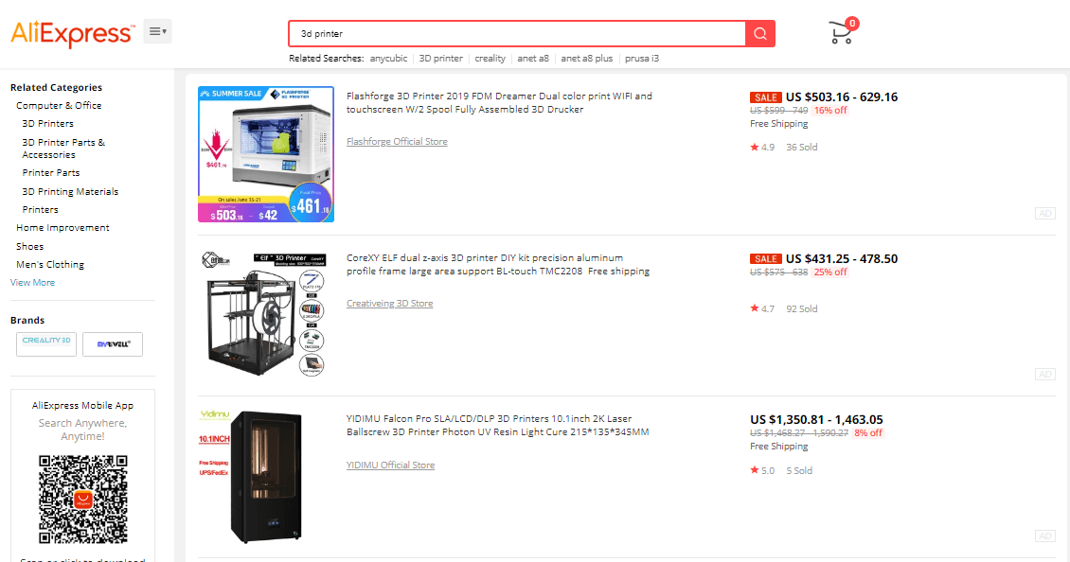Open the 3D Printing Materials category
The image size is (1070, 562).
(x=70, y=192)
